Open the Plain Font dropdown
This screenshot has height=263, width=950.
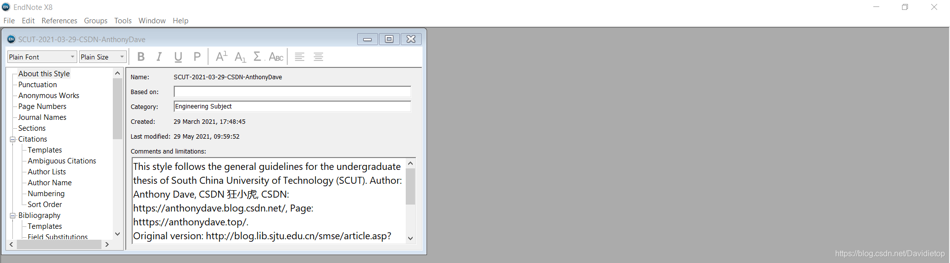click(x=42, y=57)
